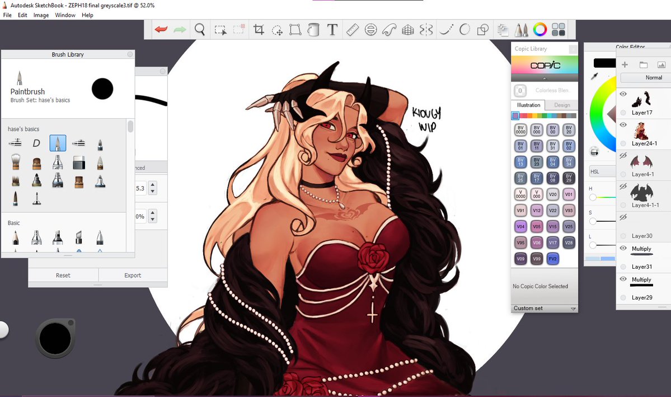Select the highlighted Paintbrush in hase's basics
671x397 pixels.
click(58, 143)
